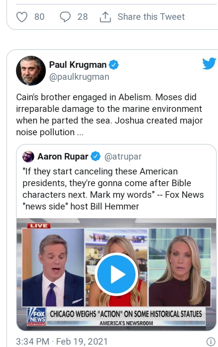Click the 28 replies count
218x347 pixels.
tap(83, 17)
